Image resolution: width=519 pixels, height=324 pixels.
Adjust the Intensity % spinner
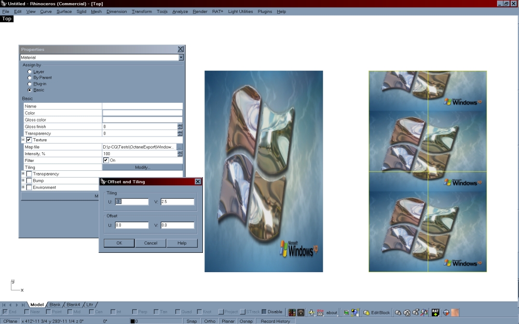pyautogui.click(x=180, y=154)
